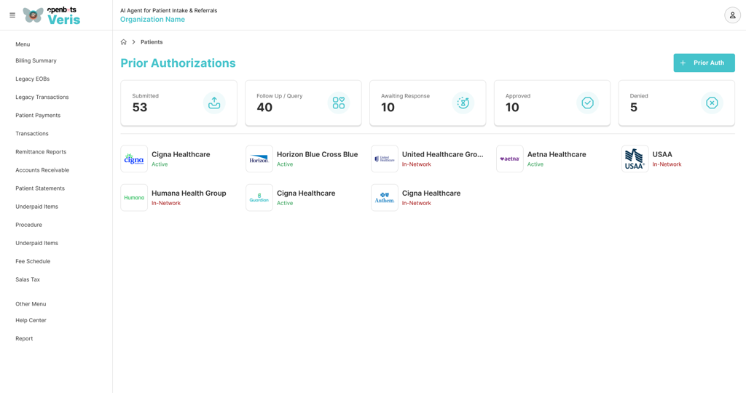Click the Follow Up / Query icon
Viewport: 746px width, 419px height.
click(x=339, y=103)
